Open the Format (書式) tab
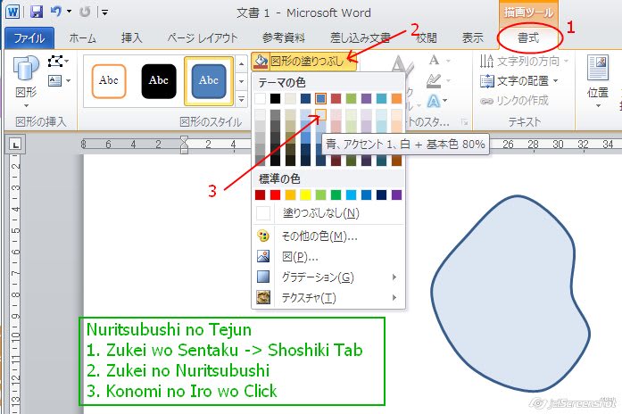The image size is (622, 414). [530, 37]
